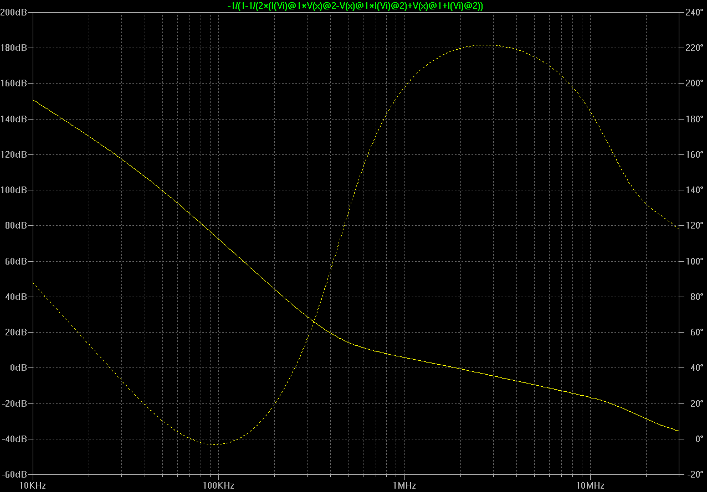Click the 40dB left axis label
This screenshot has height=492, width=707.
tap(16, 297)
